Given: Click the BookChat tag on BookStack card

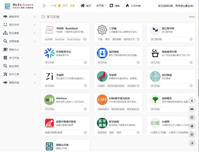Looking at the screenshot, I should pyautogui.click(x=60, y=39).
